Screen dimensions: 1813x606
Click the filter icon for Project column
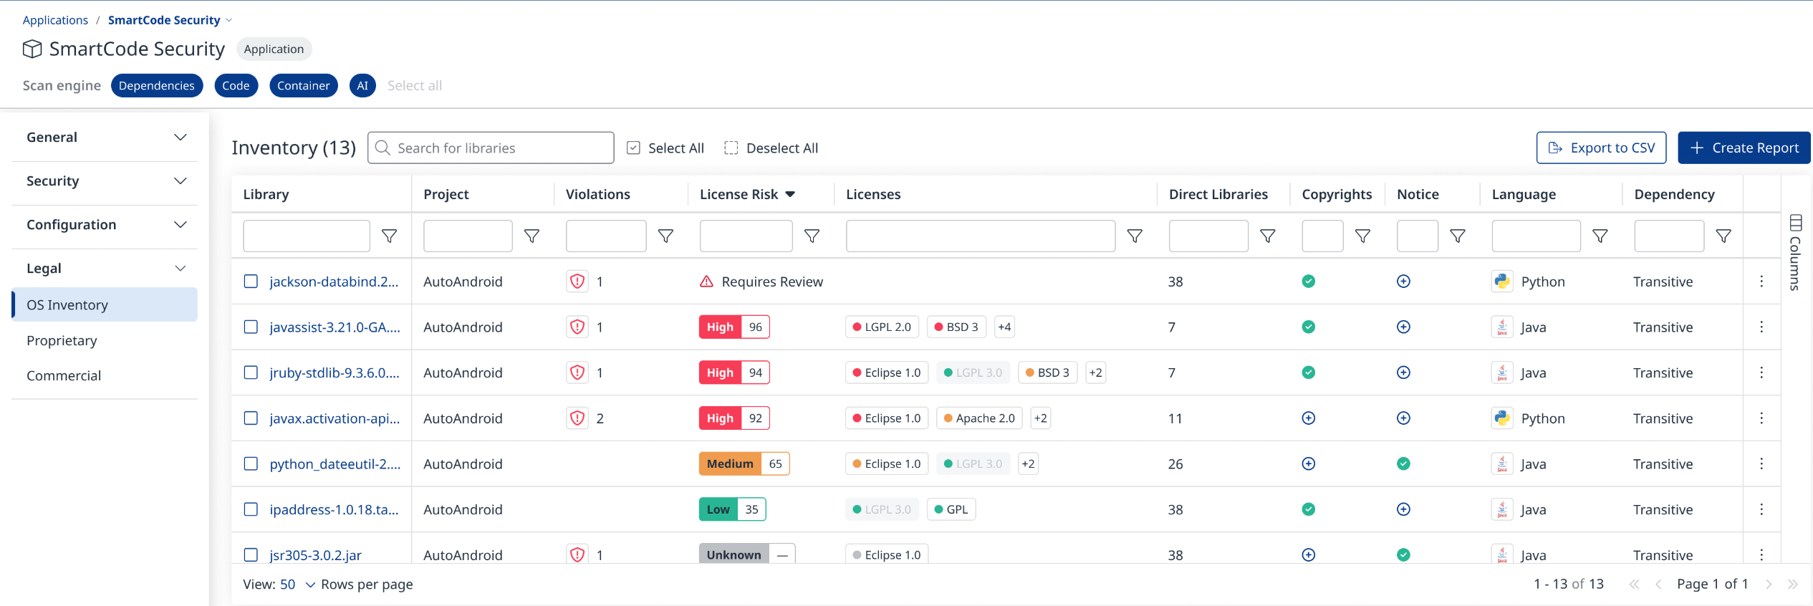pyautogui.click(x=532, y=236)
